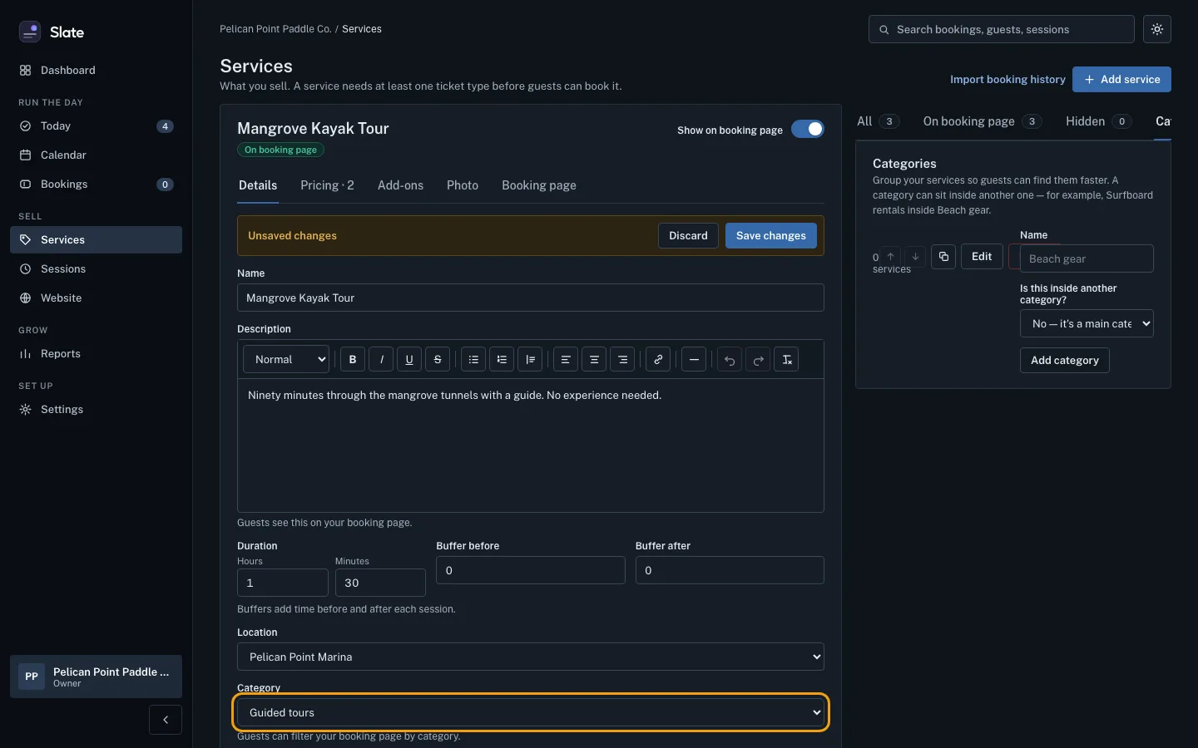1198x748 pixels.
Task: Turn off Show on booking page switch
Action: tap(808, 129)
